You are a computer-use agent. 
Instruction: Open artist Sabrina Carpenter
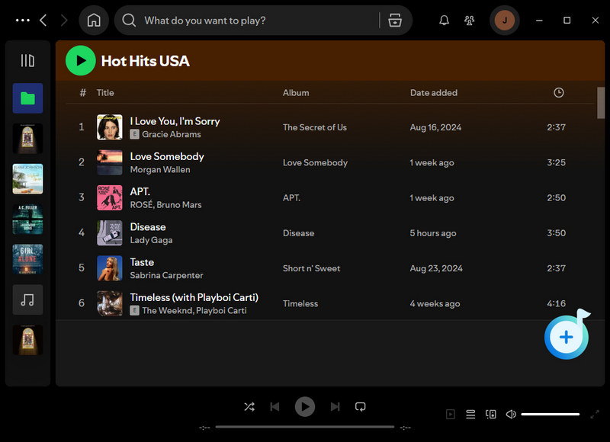coord(166,276)
